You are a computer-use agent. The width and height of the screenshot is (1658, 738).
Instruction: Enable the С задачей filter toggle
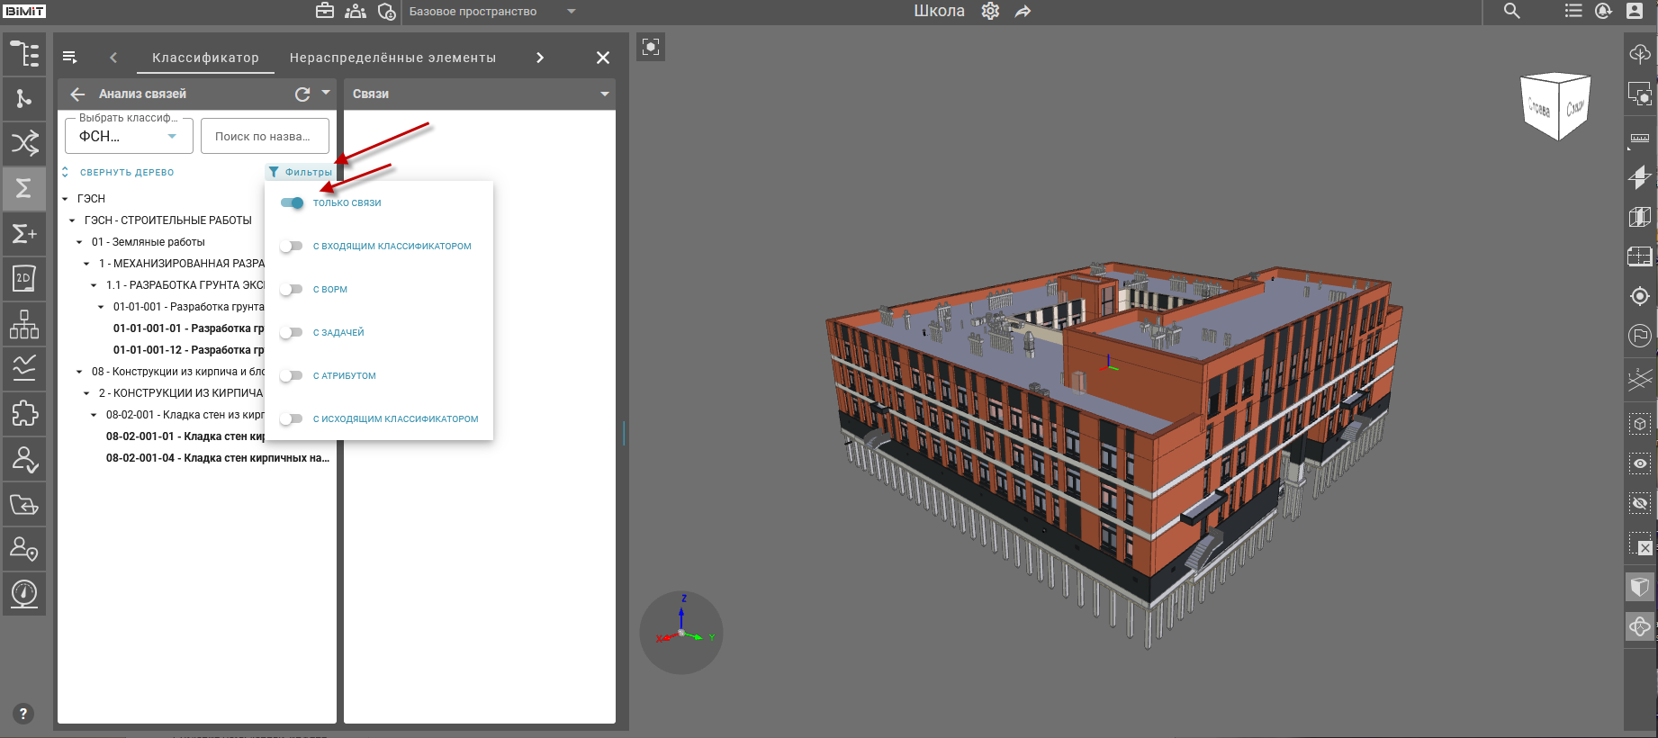point(291,332)
